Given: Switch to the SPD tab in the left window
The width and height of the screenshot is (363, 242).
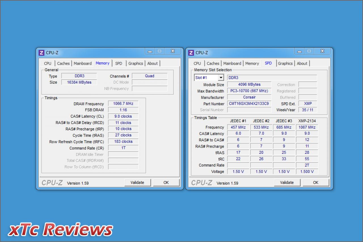Looking at the screenshot, I should click(x=119, y=63).
